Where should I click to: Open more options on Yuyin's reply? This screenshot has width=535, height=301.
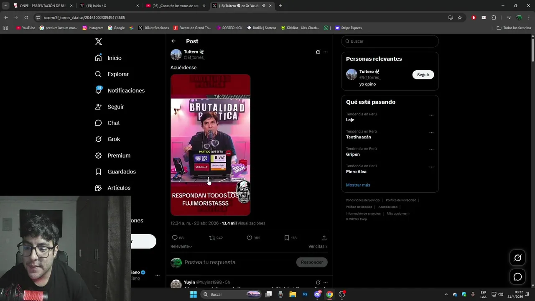(326, 282)
